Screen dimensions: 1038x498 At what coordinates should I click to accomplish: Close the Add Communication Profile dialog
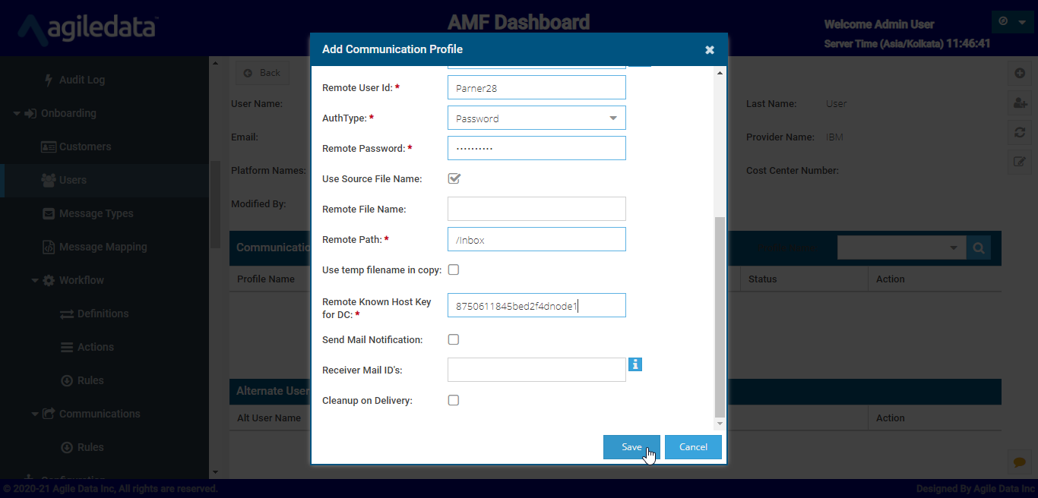click(x=709, y=50)
